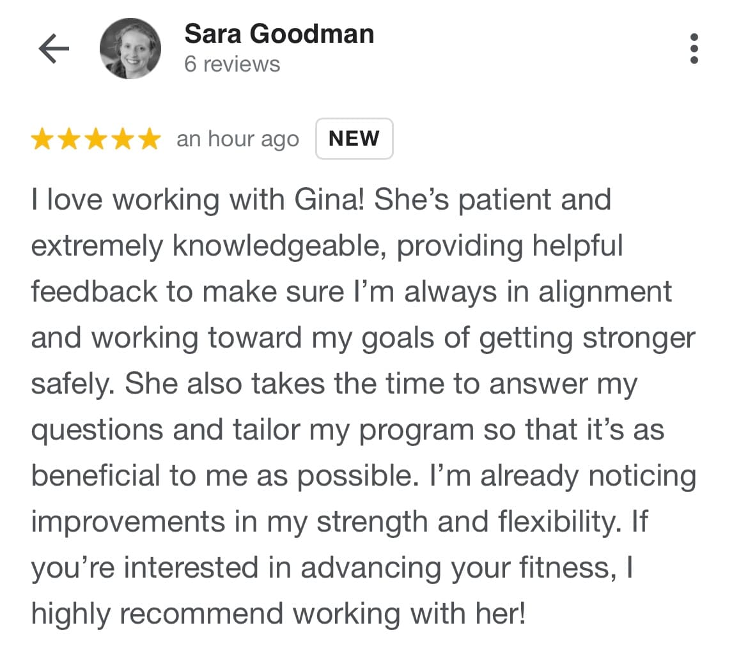Click the last sentence recommending Gina
The width and height of the screenshot is (748, 653).
coord(275,613)
